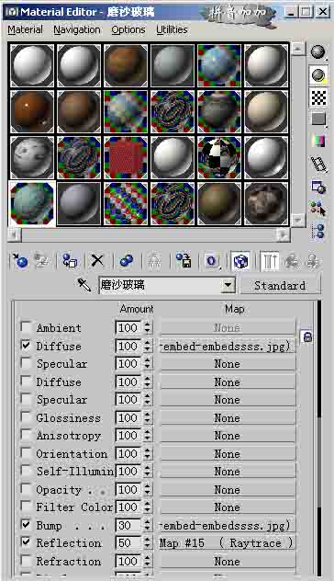Open the Video Color Check icon
334x581 pixels.
tap(318, 142)
